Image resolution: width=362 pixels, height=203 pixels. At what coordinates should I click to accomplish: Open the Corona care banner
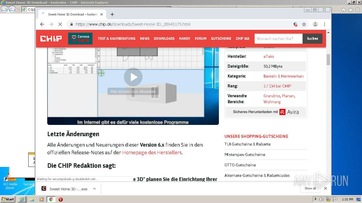point(80,39)
